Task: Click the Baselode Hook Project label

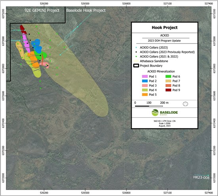Action: point(86,10)
